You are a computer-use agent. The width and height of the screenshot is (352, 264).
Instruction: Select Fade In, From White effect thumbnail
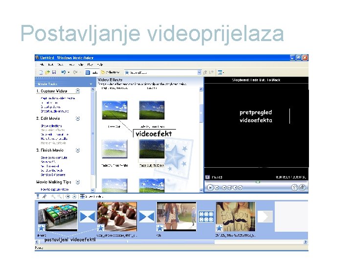(115, 149)
